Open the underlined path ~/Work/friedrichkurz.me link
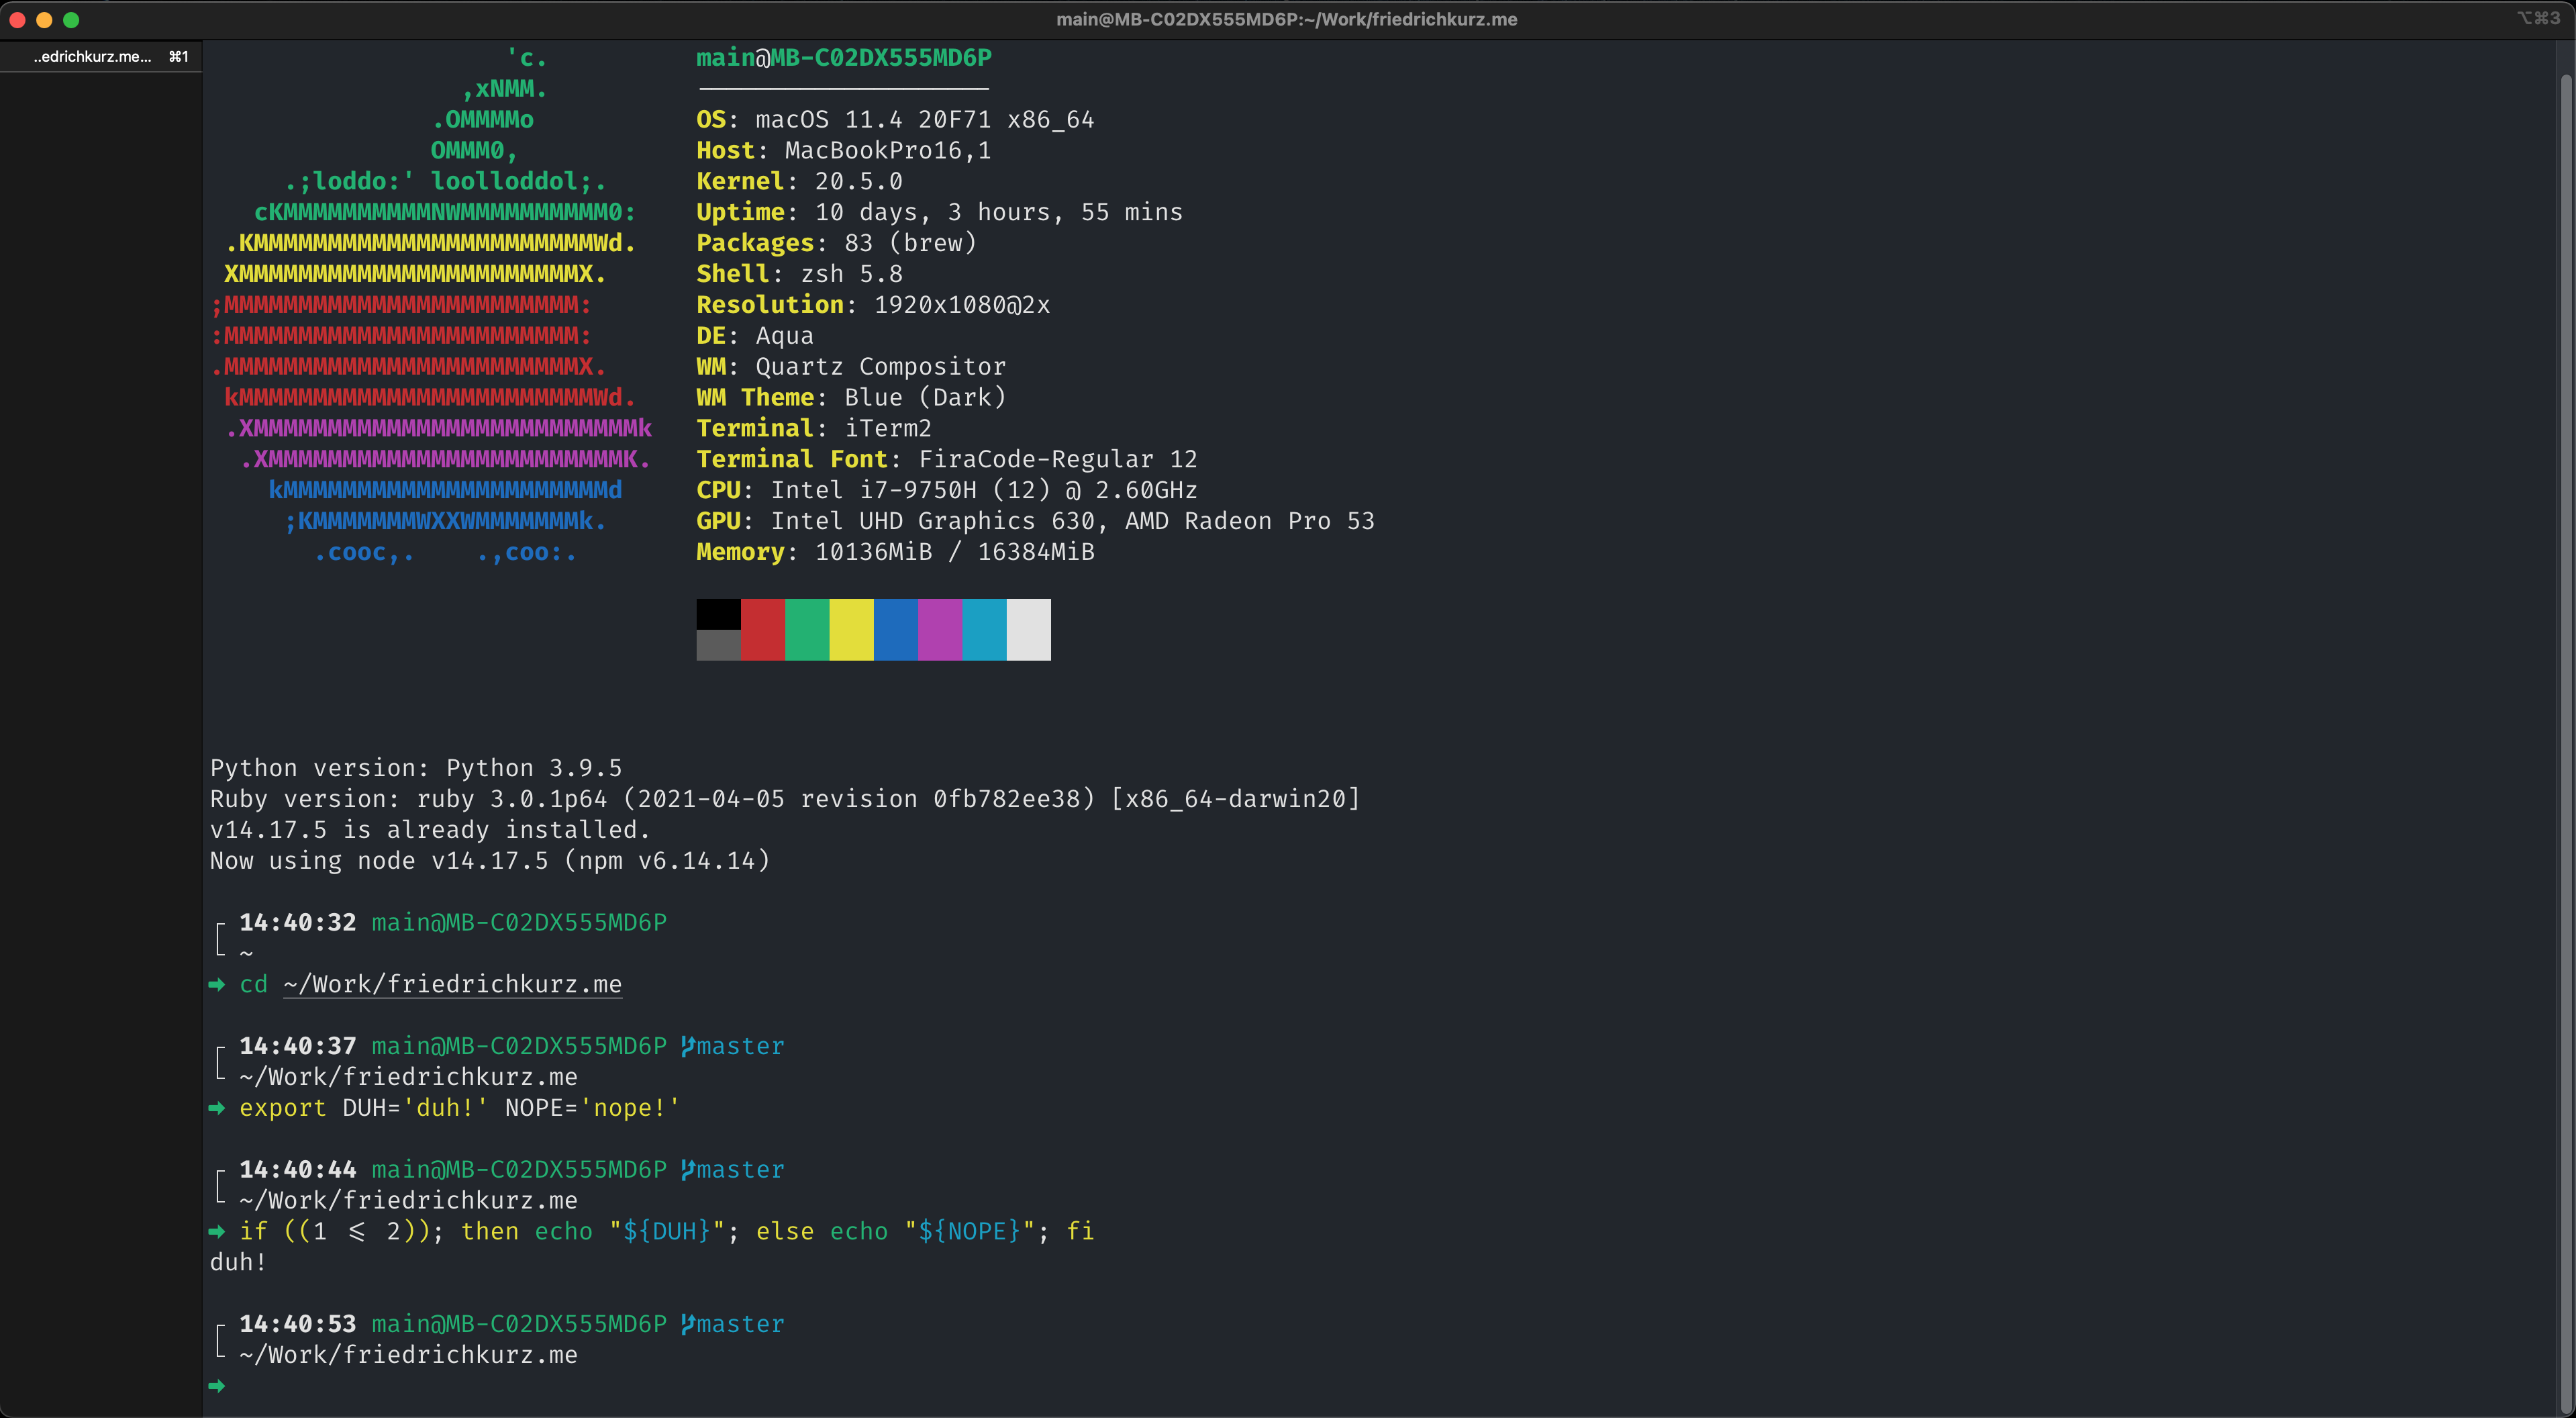This screenshot has height=1418, width=2576. point(452,984)
